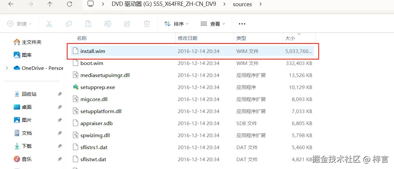Sort by the 大小 column header
Image resolution: width=394 pixels, height=169 pixels.
[290, 38]
